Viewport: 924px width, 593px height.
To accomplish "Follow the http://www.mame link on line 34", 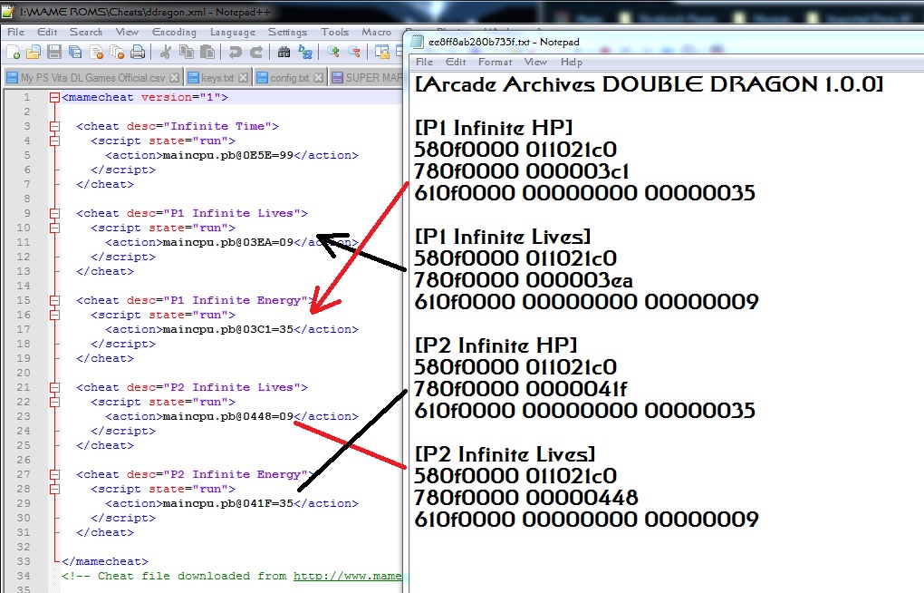I will (x=348, y=576).
